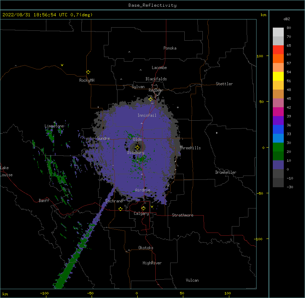Select the magenta 39-42 dBZ legend swatch
This screenshot has height=298, width=305.
tap(278, 111)
